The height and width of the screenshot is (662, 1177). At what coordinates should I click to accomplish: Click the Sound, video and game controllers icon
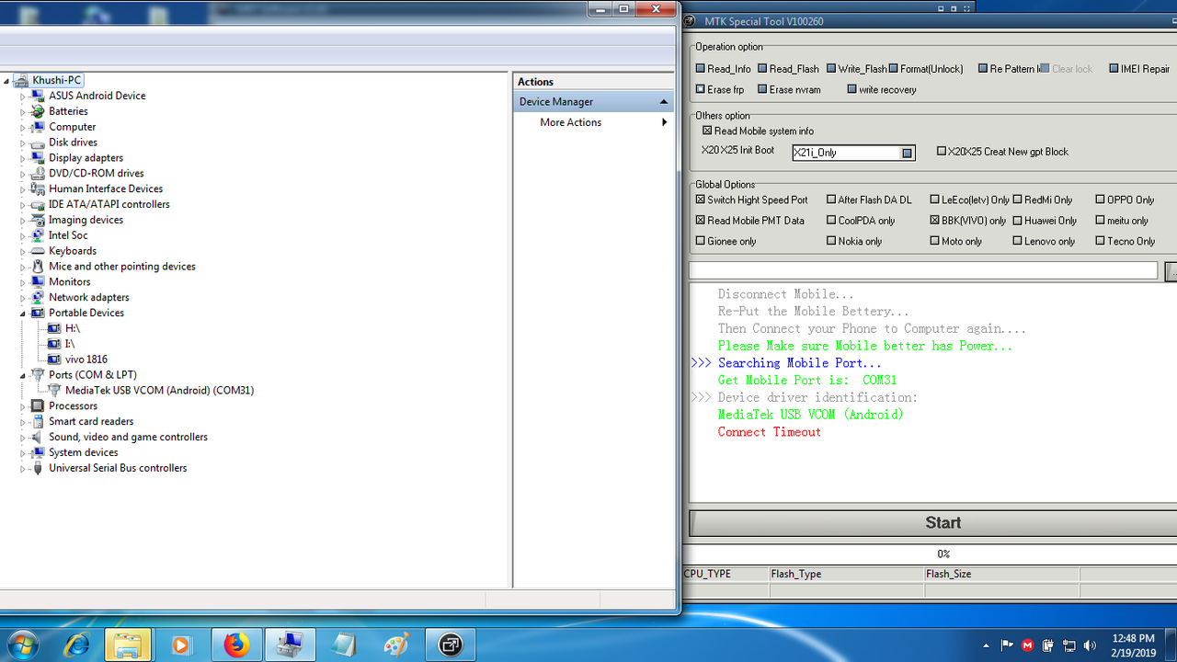coord(38,437)
